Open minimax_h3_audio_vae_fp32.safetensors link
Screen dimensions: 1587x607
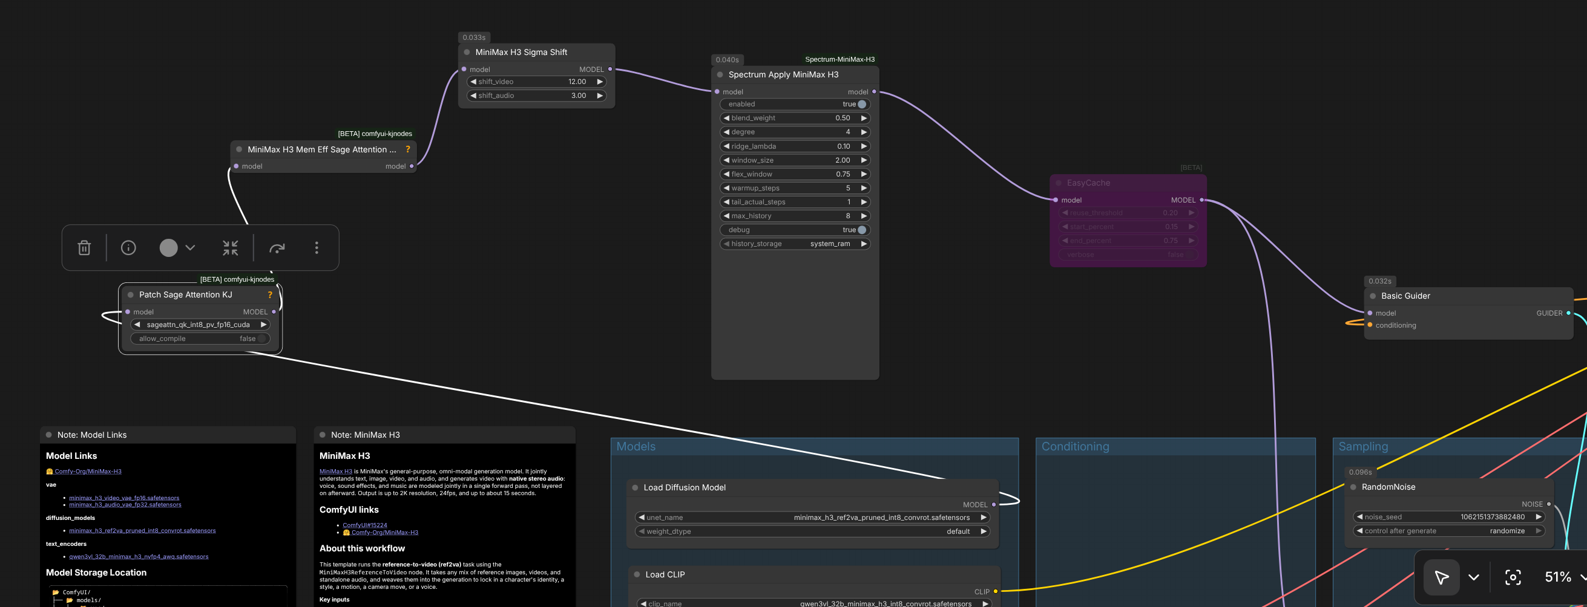click(125, 505)
